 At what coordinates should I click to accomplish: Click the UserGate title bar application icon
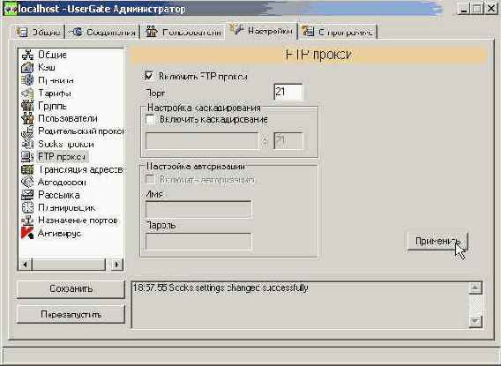tap(10, 9)
